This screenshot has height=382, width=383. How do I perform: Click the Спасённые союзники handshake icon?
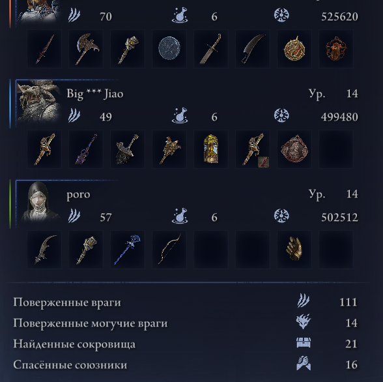(x=304, y=363)
